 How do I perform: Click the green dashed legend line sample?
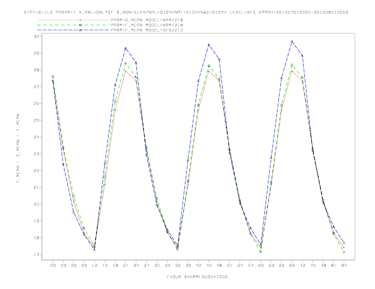[73, 25]
